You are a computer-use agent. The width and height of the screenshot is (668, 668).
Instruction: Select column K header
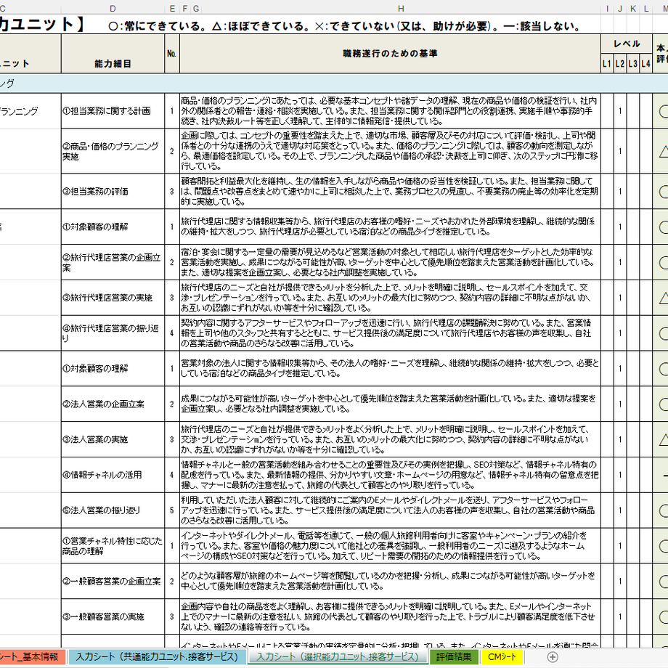tap(633, 9)
